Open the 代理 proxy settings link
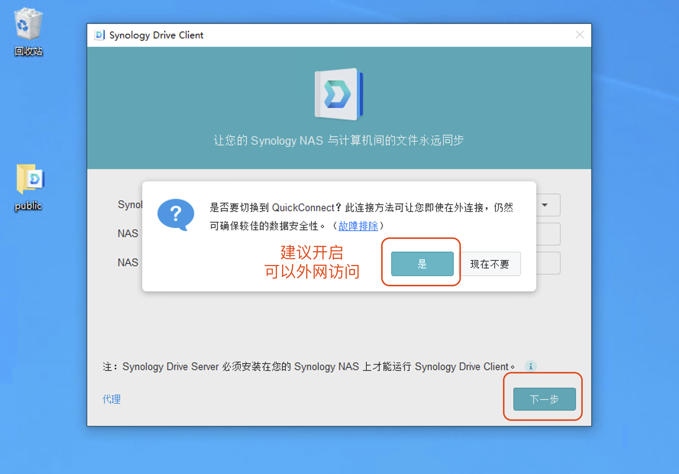Viewport: 679px width, 474px height. pyautogui.click(x=112, y=399)
